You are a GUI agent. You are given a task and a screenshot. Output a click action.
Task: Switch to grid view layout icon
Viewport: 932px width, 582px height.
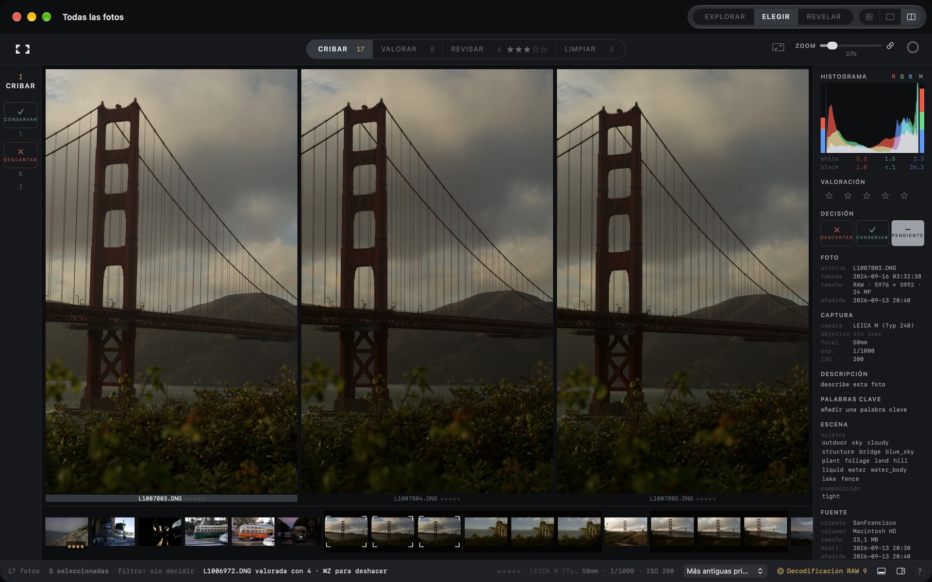coord(869,17)
